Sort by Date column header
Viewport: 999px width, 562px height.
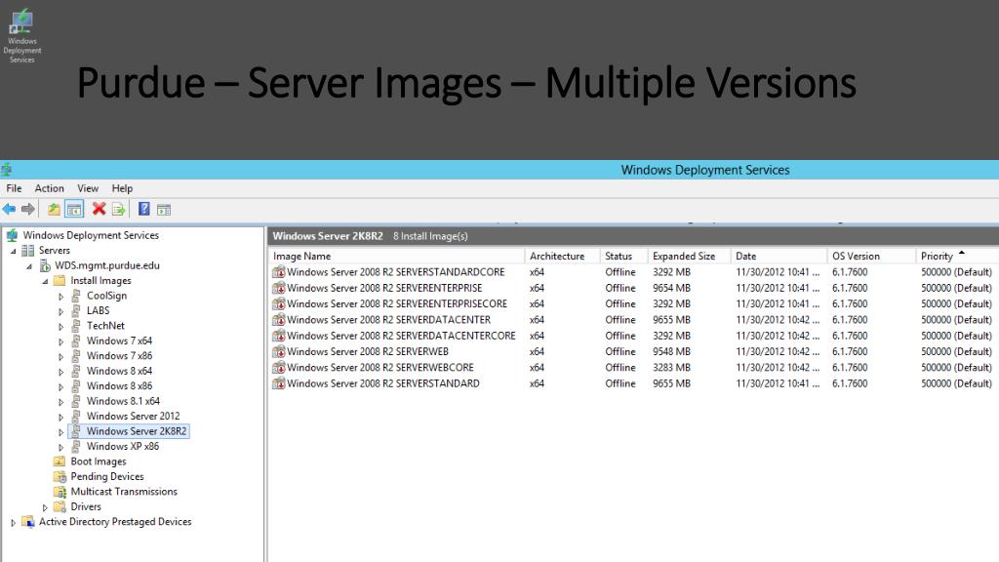779,257
